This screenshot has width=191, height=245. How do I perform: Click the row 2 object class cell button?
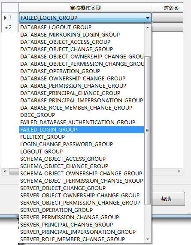[x=167, y=27]
